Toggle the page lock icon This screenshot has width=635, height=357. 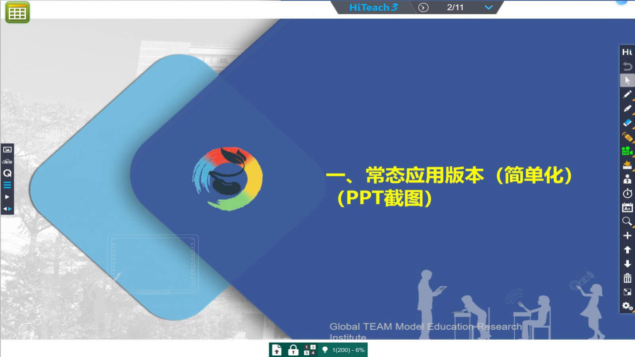click(293, 350)
